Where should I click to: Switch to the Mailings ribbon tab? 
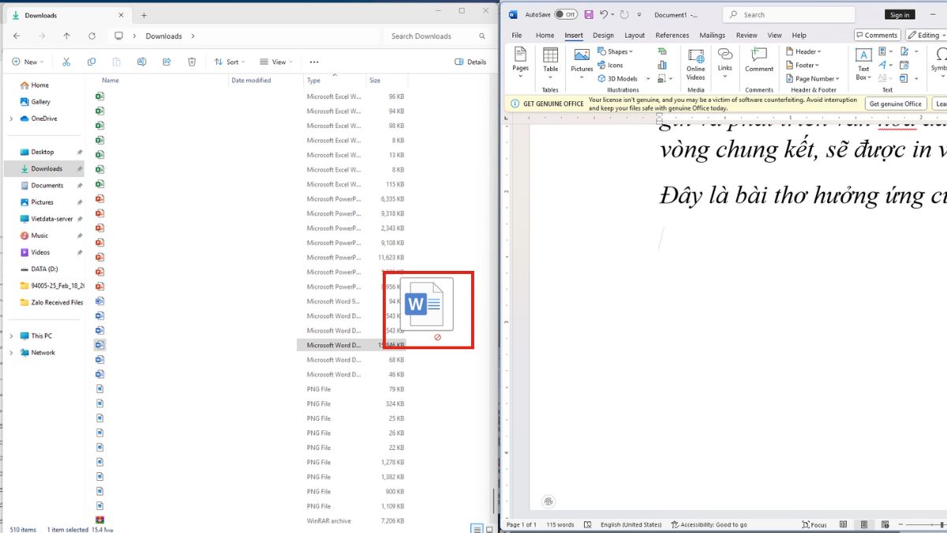point(712,35)
